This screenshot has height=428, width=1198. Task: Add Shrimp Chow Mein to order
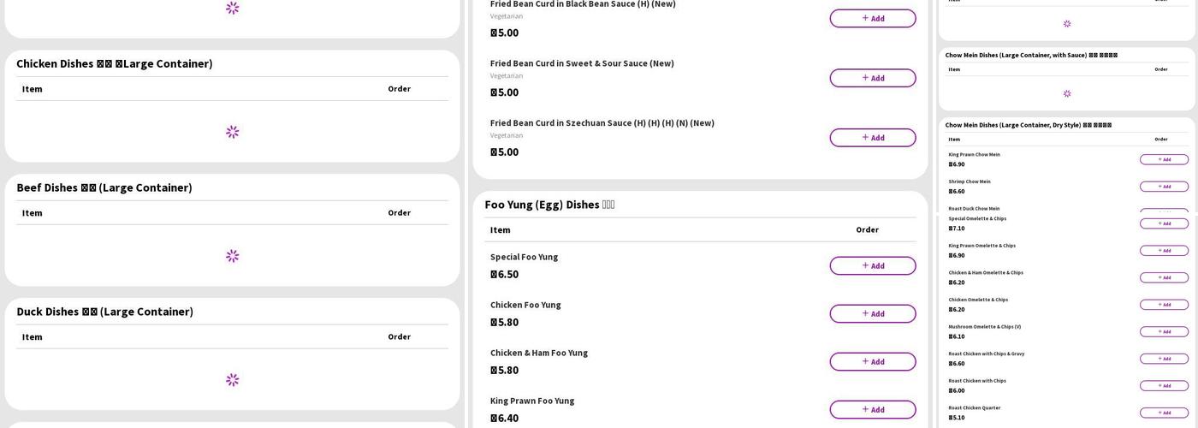pyautogui.click(x=1164, y=187)
